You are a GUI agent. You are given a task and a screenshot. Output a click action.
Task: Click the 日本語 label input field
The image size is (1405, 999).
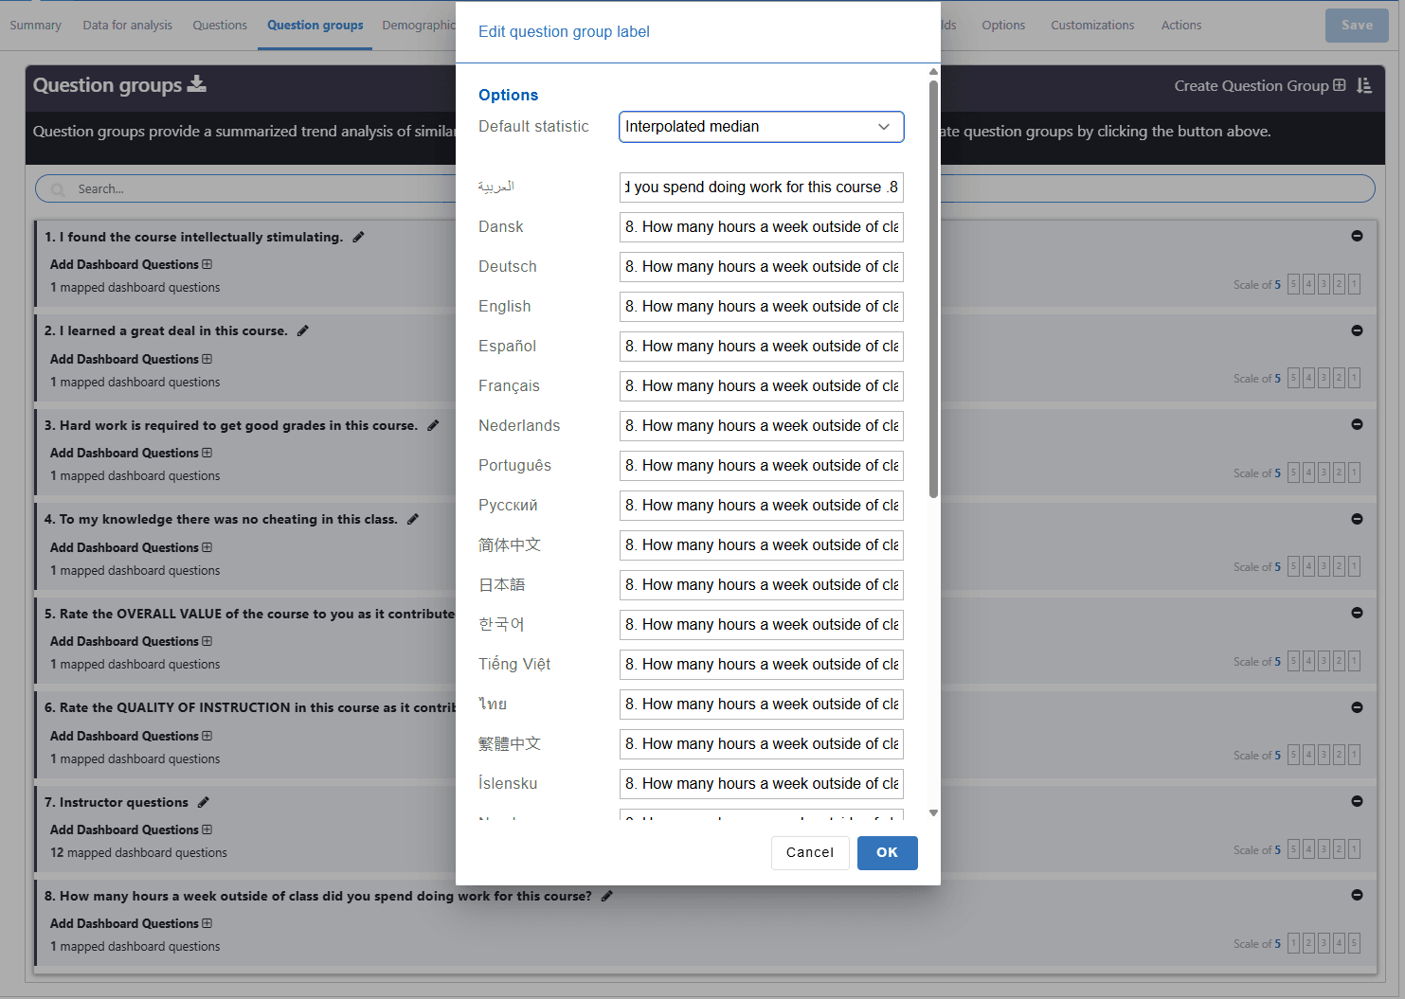pos(761,585)
